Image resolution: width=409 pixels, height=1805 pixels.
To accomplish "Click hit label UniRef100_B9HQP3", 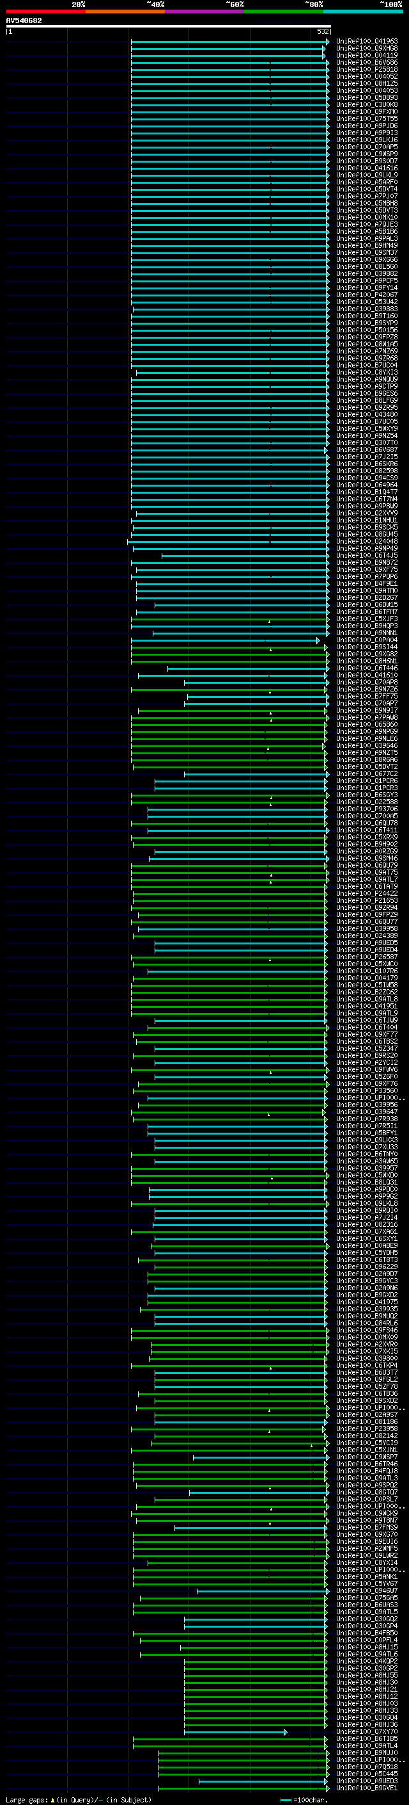I will click(x=367, y=626).
